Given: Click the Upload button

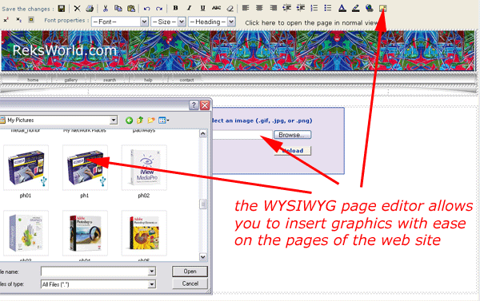Looking at the screenshot, I should [292, 151].
